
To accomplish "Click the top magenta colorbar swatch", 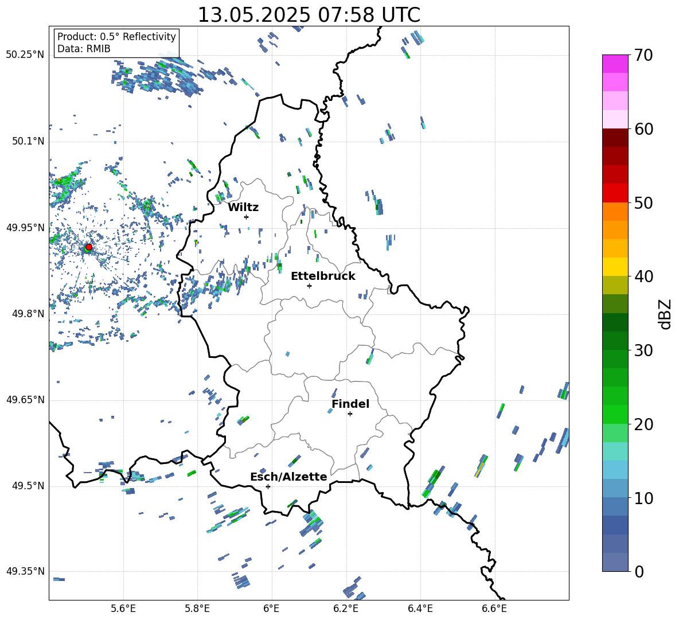I will point(615,64).
